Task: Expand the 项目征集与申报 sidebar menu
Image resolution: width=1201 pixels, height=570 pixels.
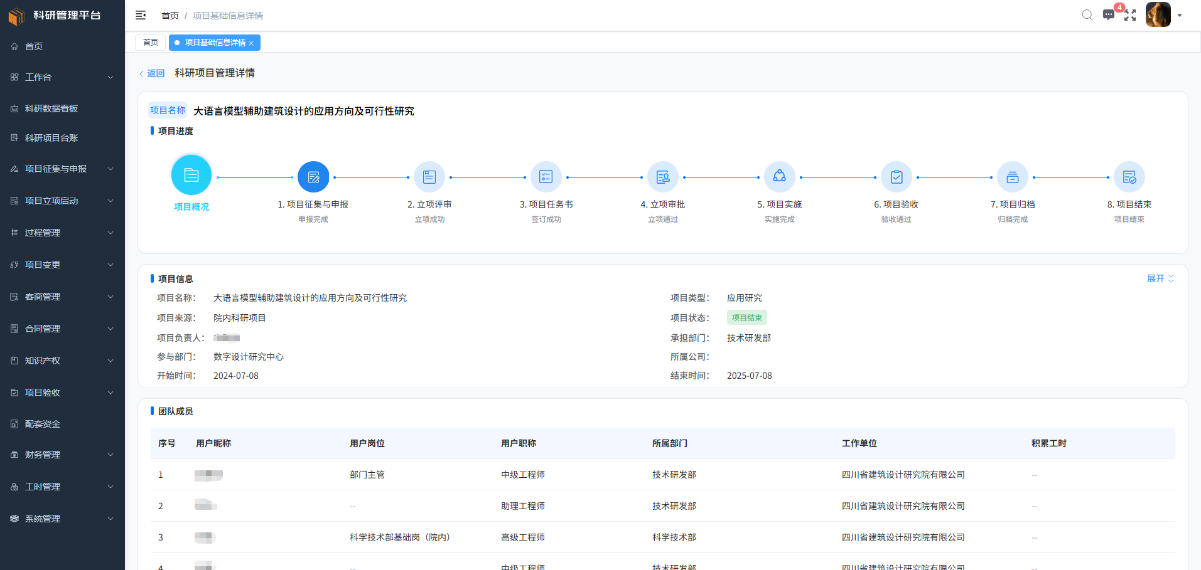Action: [x=62, y=169]
